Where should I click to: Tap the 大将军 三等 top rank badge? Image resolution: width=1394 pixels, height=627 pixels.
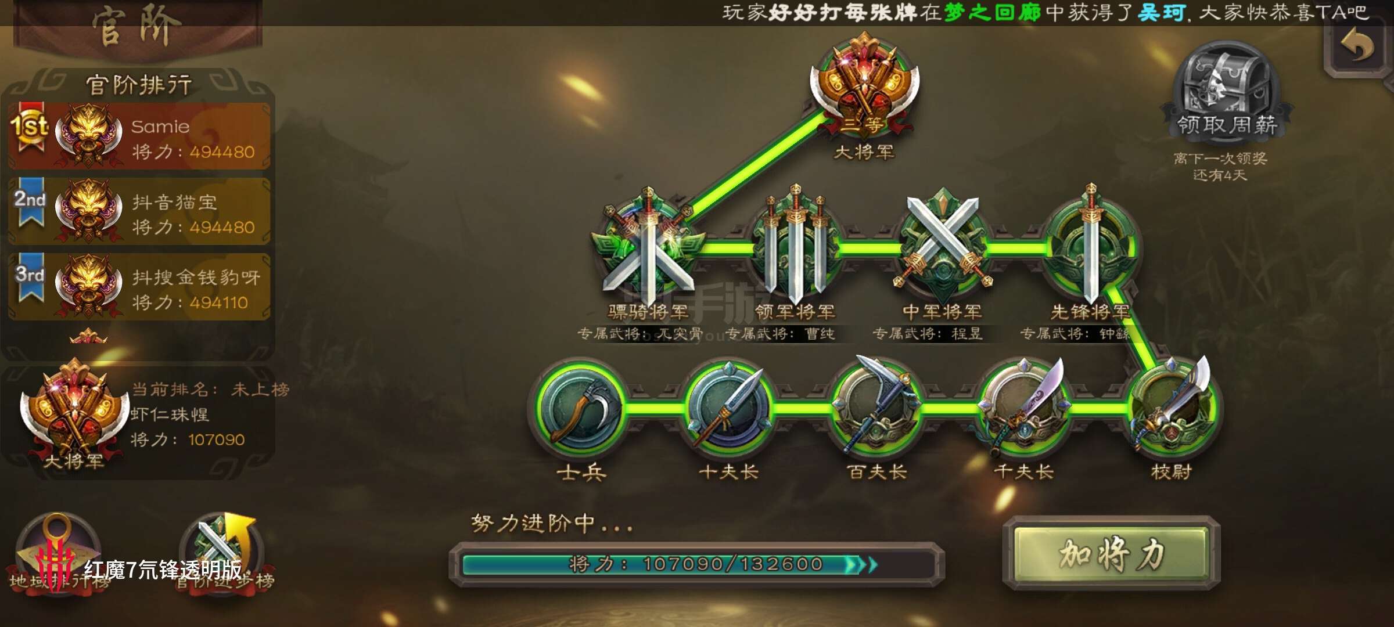864,84
